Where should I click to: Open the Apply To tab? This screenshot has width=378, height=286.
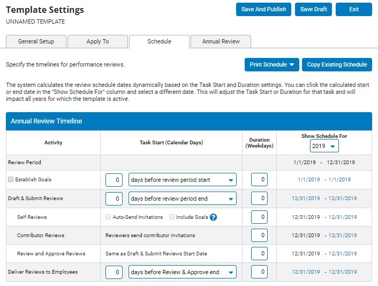coord(97,41)
